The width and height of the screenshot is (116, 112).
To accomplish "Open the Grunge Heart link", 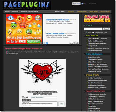I will tap(92, 46).
